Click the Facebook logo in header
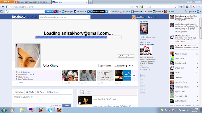202x113 pixels. (x=19, y=17)
